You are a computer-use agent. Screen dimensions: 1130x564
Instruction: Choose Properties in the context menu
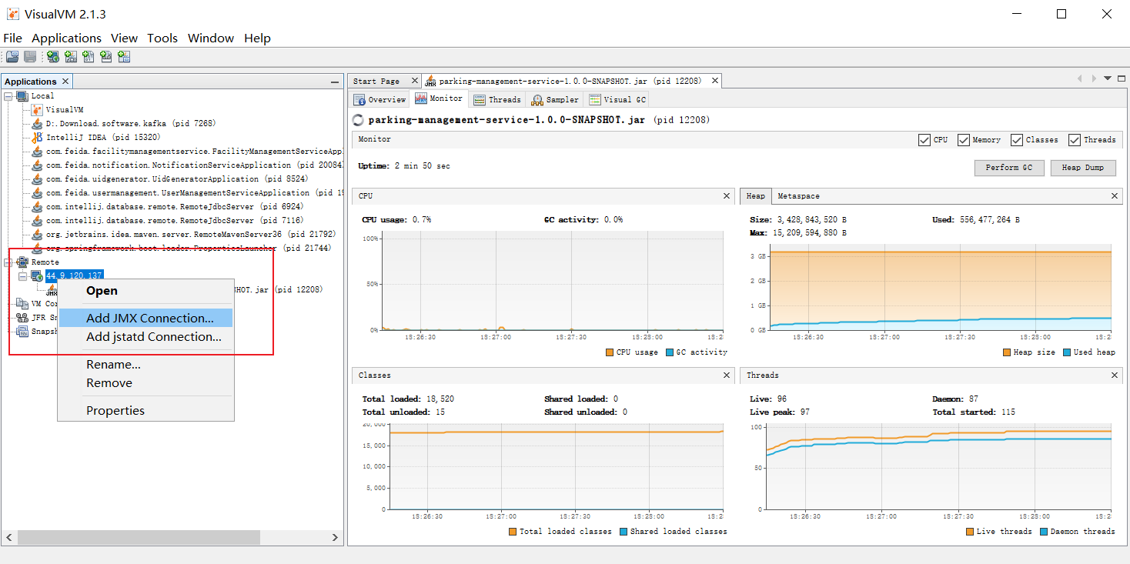(x=146, y=411)
